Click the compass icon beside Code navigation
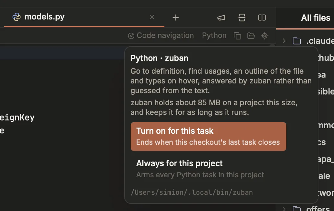This screenshot has width=334, height=211. click(131, 36)
